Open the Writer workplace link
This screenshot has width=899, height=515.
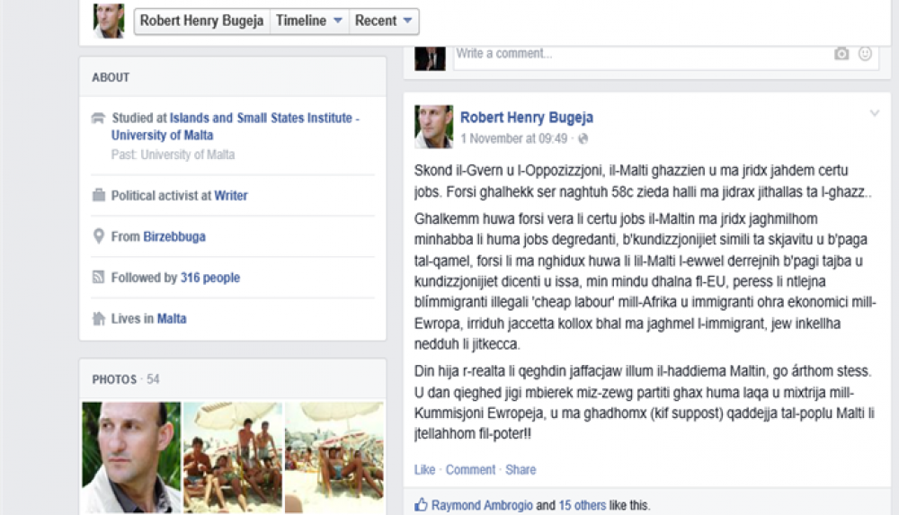click(x=231, y=196)
